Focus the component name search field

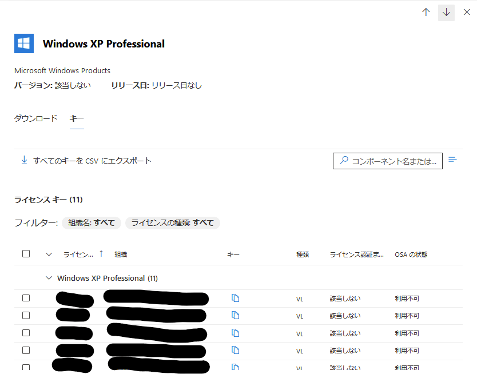click(x=388, y=161)
